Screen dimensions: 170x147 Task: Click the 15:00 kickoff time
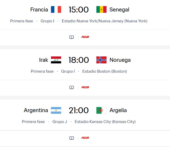(79, 10)
